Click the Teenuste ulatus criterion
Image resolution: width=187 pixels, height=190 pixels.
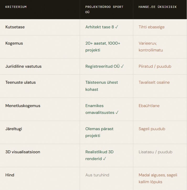click(x=20, y=82)
